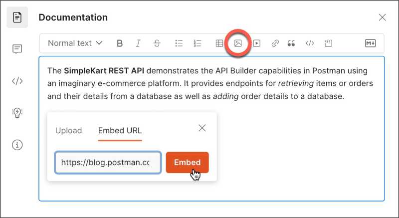
Task: Switch to the Upload tab
Action: tap(68, 131)
